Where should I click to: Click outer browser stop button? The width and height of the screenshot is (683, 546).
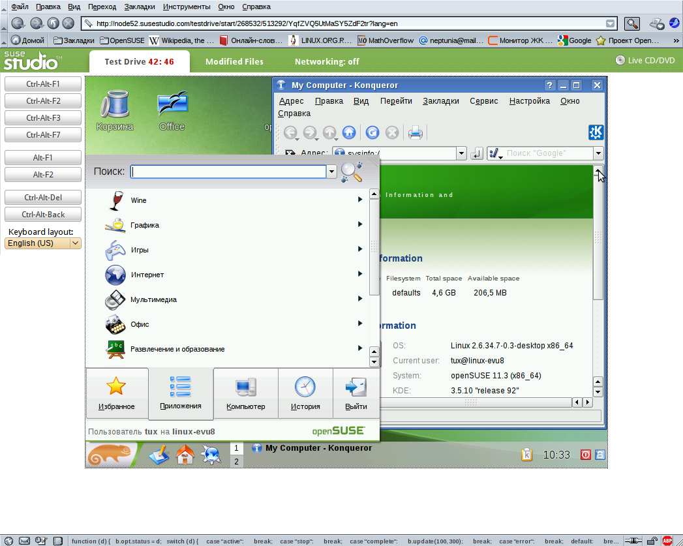(x=68, y=23)
